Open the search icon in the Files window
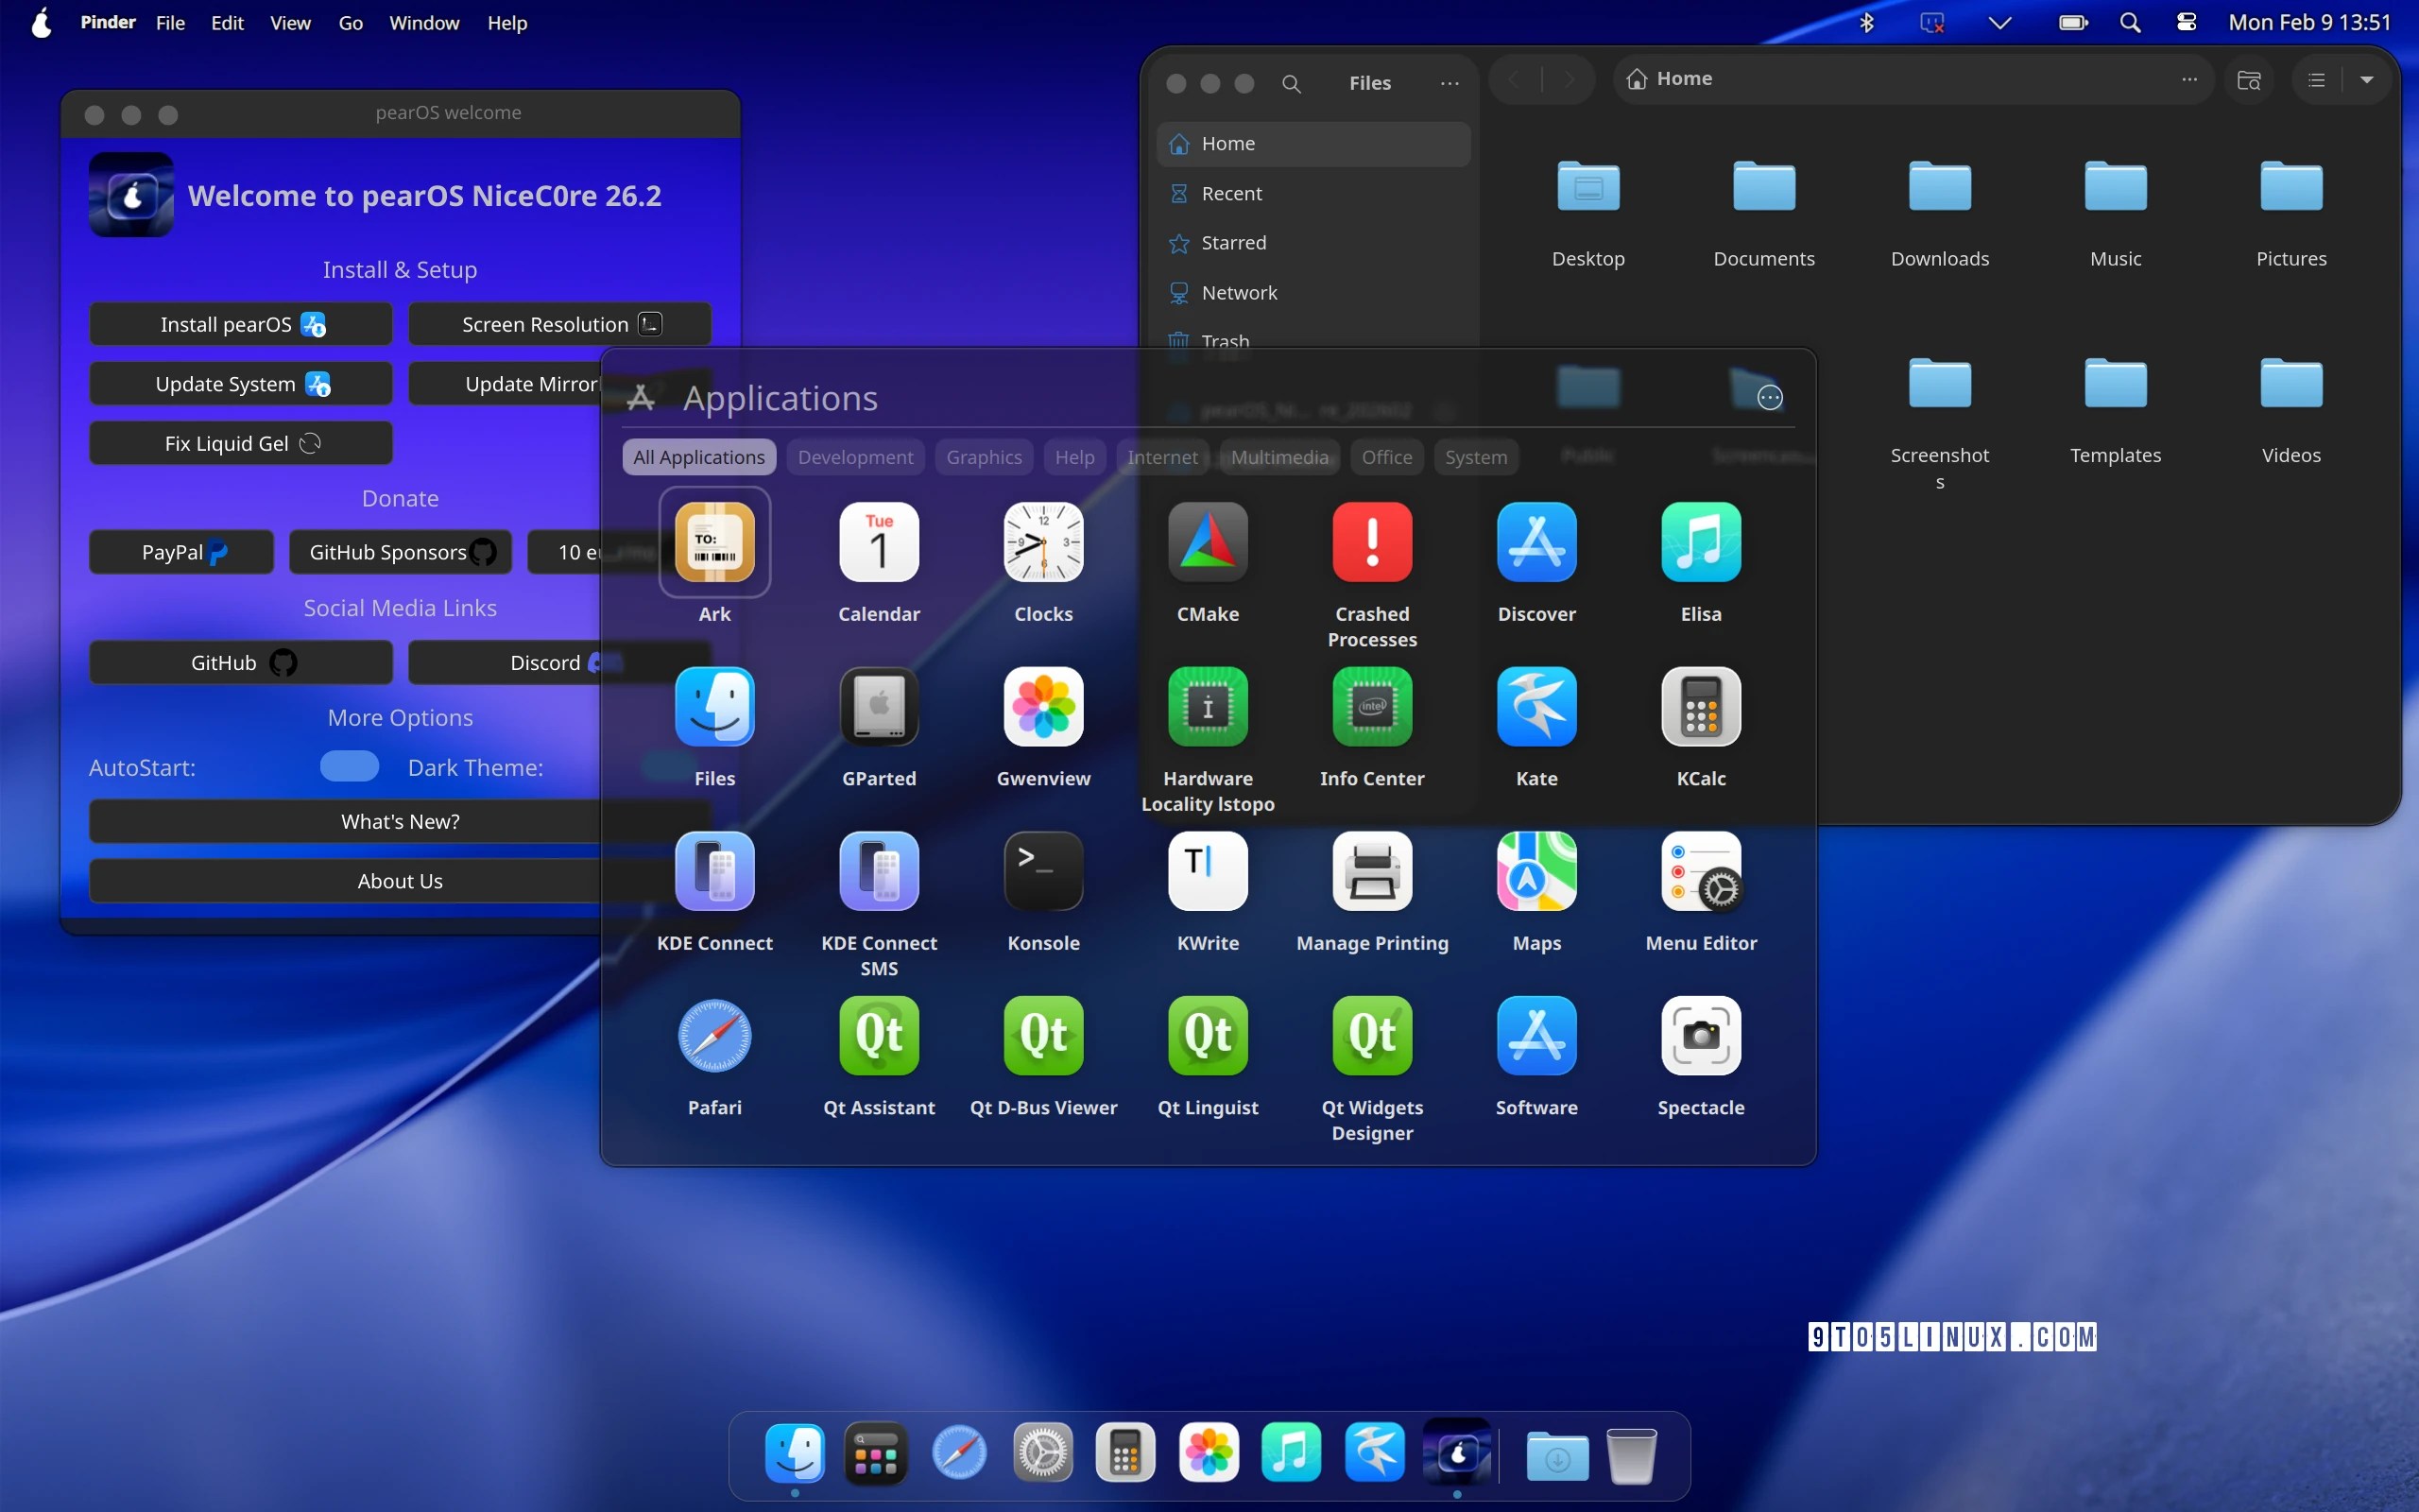This screenshot has height=1512, width=2419. coord(1292,83)
